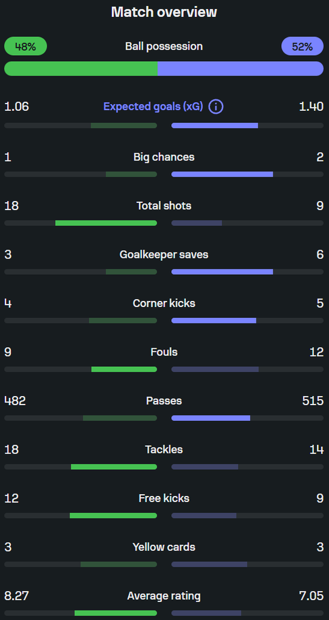Click the 52% possession badge
Viewport: 329px width, 620px height.
click(x=302, y=46)
